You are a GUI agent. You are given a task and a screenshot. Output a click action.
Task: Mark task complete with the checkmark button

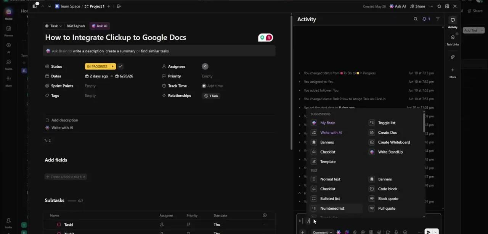click(120, 66)
